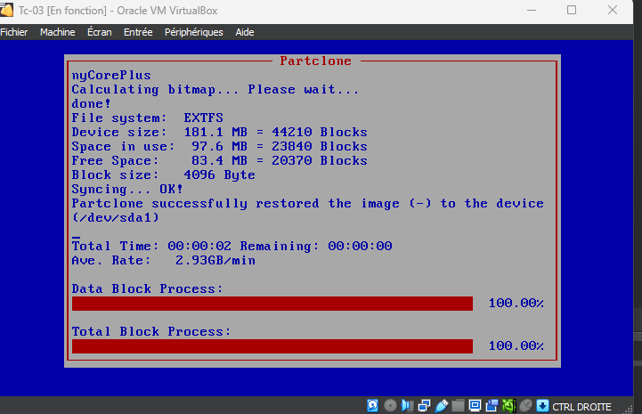Image resolution: width=642 pixels, height=414 pixels.
Task: Click the window resize grip in the status bar
Action: tap(627, 409)
